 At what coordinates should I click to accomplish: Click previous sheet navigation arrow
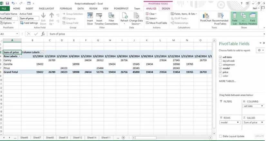point(4,137)
